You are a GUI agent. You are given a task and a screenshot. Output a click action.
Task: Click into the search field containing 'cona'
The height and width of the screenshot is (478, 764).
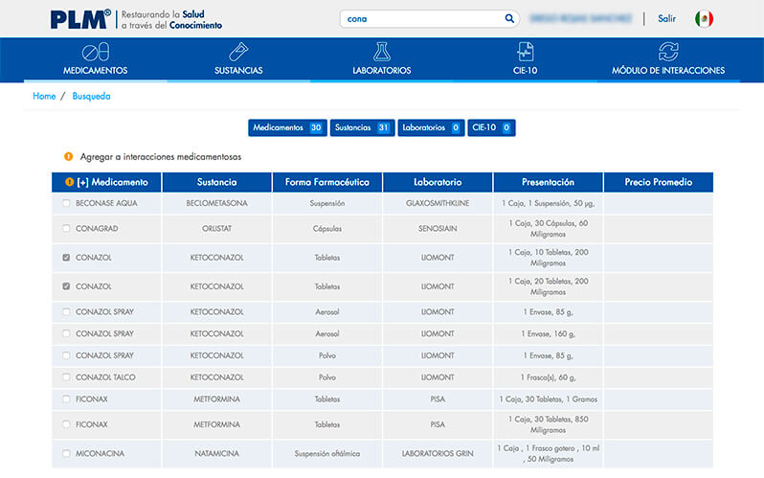point(421,18)
